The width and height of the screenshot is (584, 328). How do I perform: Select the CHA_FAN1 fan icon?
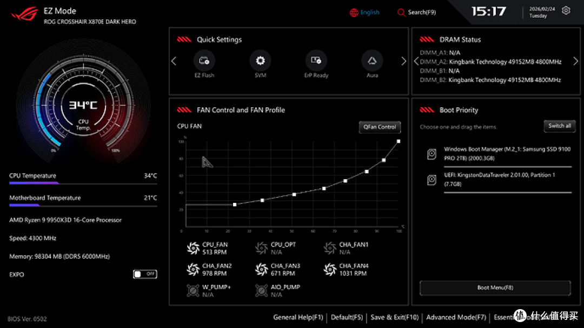click(330, 248)
